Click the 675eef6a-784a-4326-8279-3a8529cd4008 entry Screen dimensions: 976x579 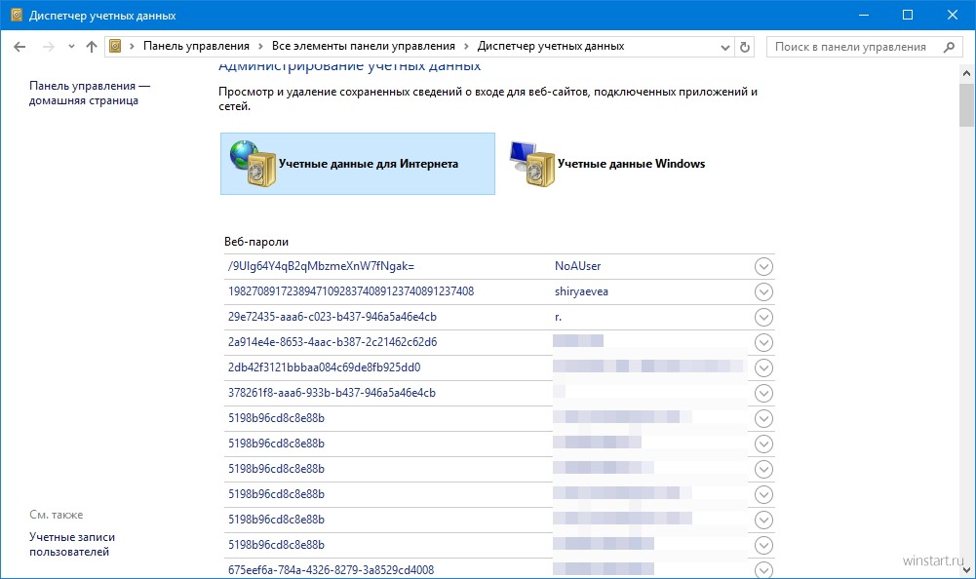332,569
